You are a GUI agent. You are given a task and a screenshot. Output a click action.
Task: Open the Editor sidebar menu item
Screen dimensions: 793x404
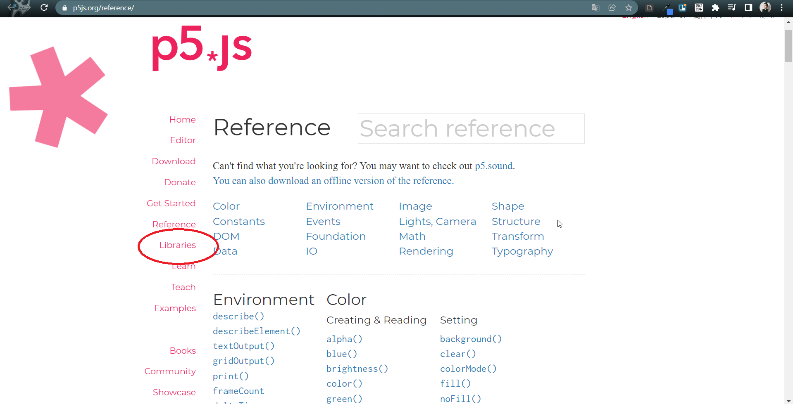click(183, 140)
